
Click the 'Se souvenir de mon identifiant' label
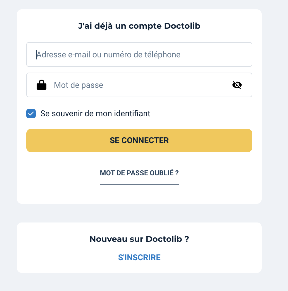[95, 114]
